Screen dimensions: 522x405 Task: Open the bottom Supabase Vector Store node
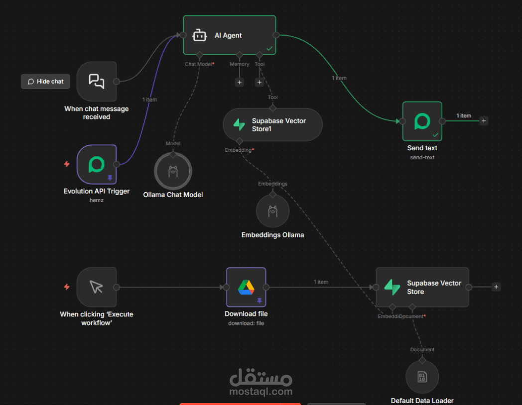(x=422, y=287)
